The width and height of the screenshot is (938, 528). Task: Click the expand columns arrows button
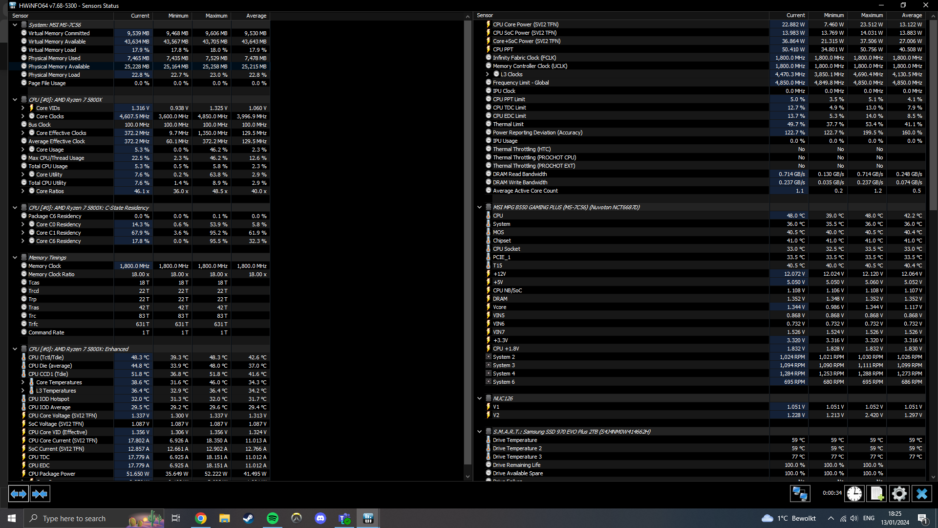click(19, 494)
